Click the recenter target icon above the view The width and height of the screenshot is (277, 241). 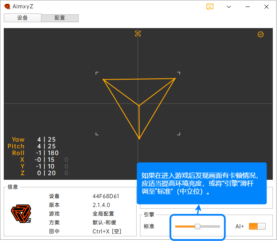click(x=138, y=34)
